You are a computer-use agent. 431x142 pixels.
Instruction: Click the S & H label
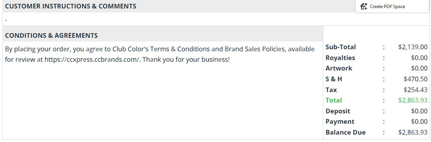click(334, 79)
